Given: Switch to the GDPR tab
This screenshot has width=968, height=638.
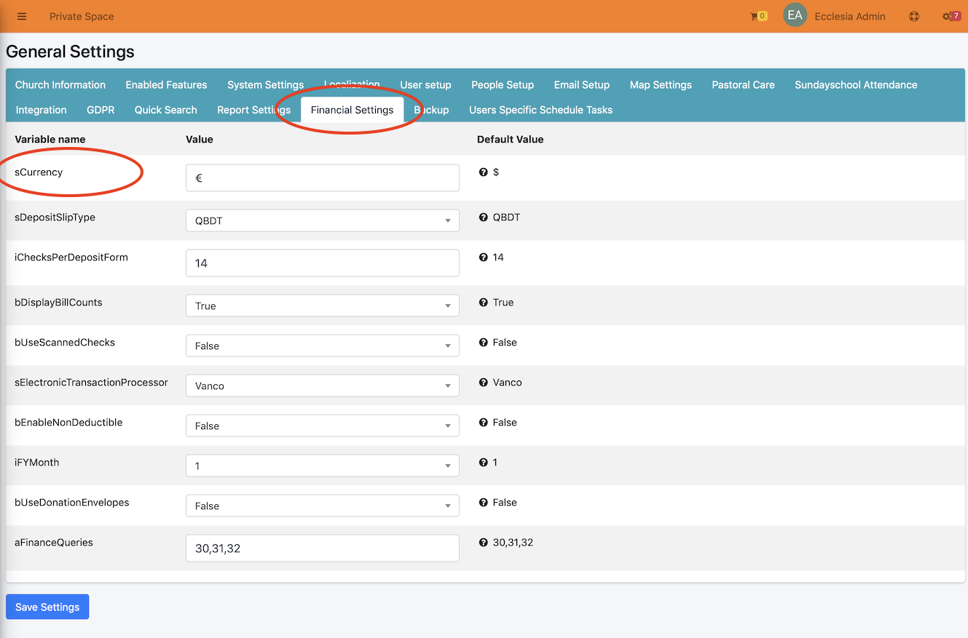Looking at the screenshot, I should point(101,110).
